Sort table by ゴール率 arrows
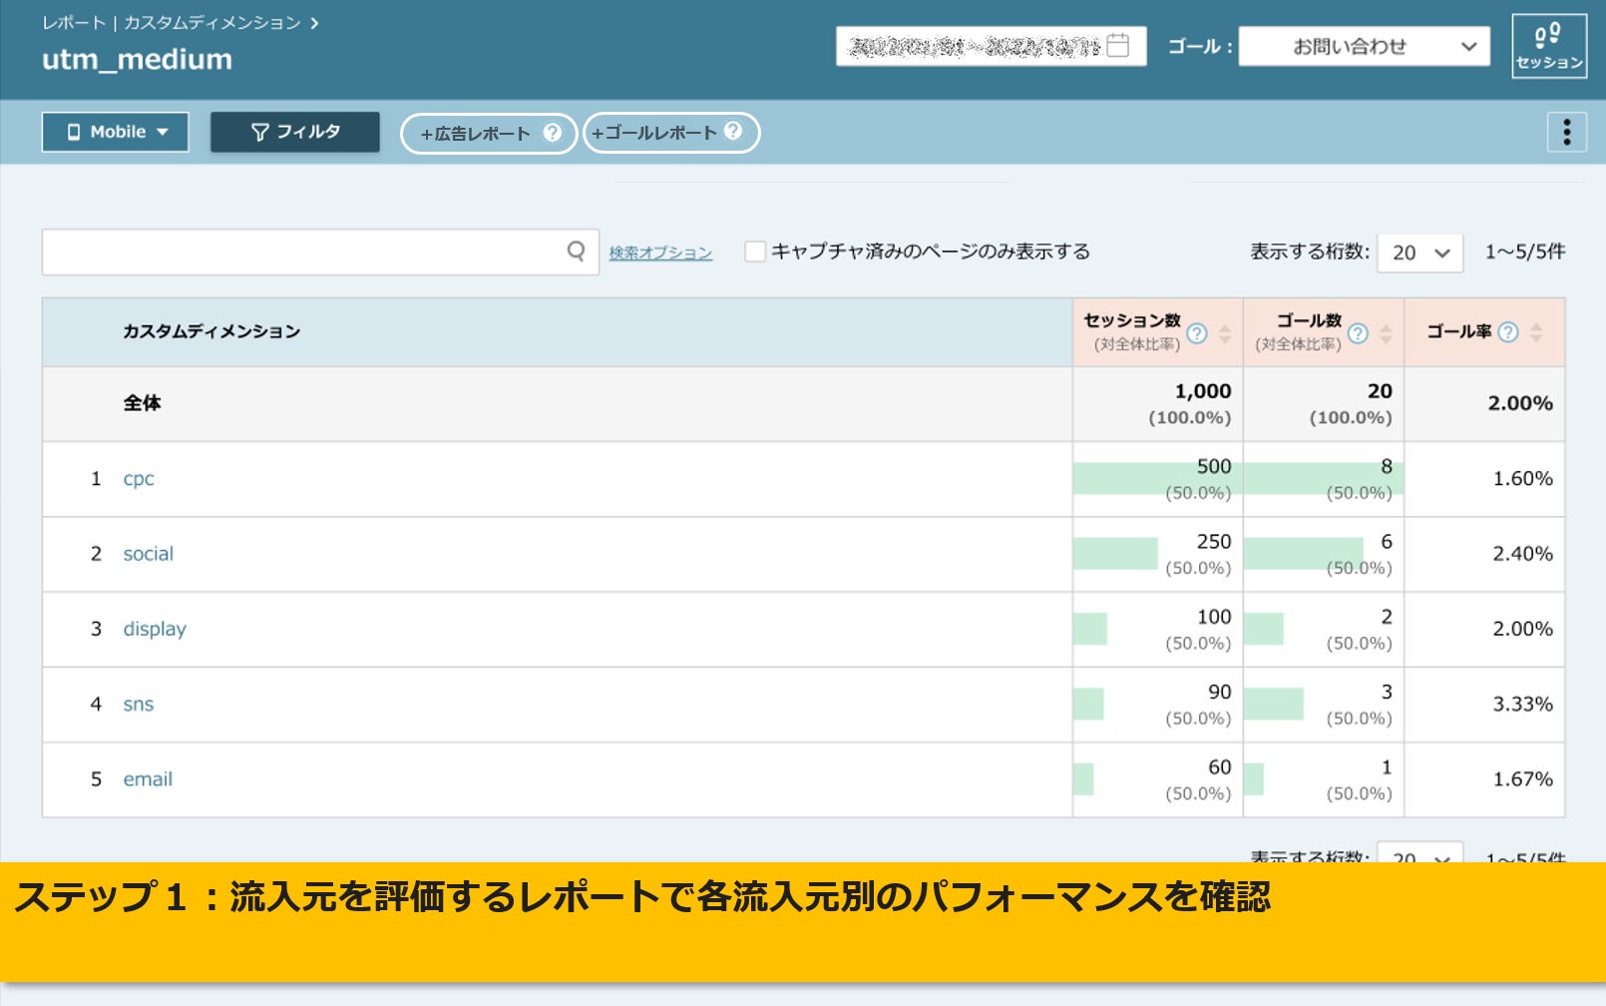 coord(1536,332)
